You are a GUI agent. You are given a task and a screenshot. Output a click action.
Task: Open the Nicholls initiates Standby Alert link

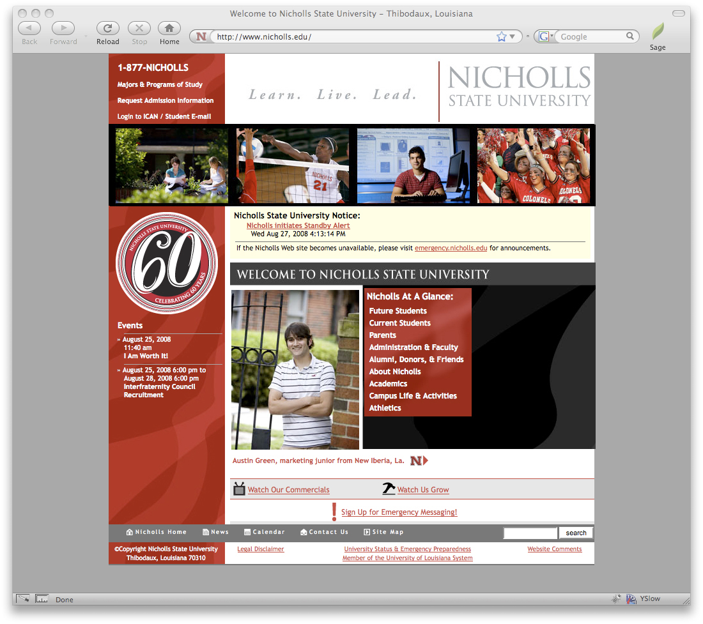click(298, 225)
